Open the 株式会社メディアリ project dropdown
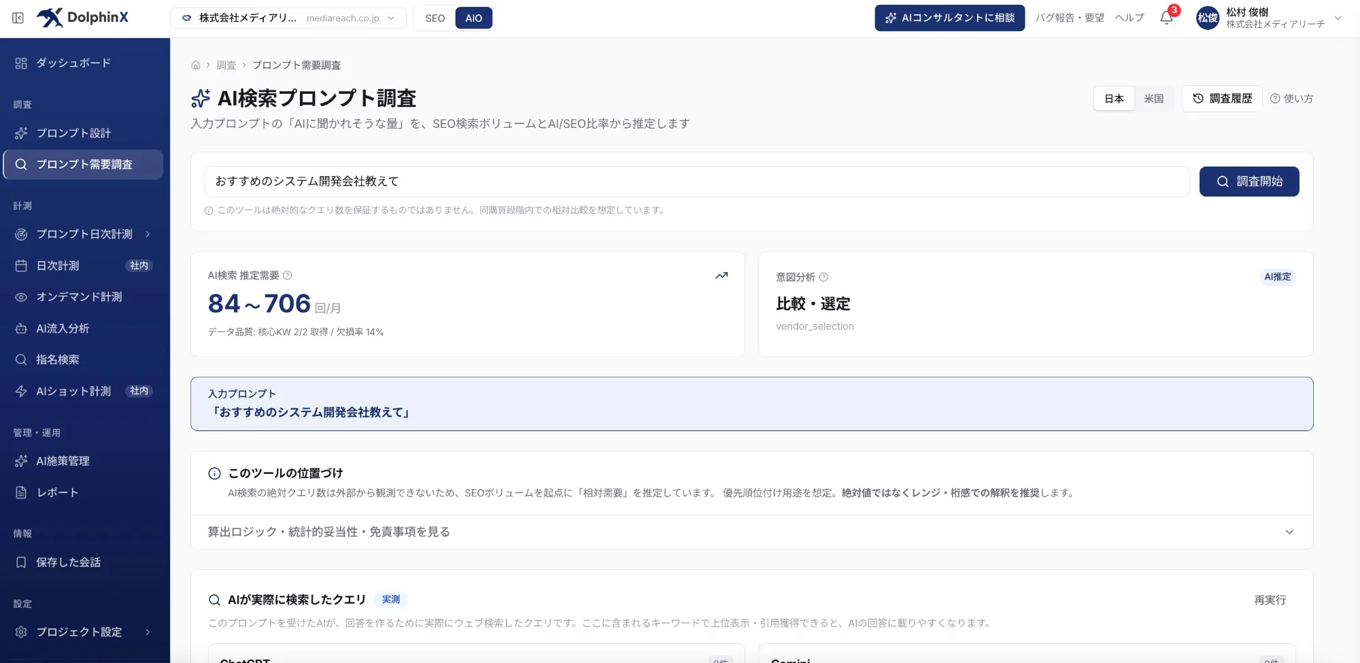The image size is (1360, 663). coord(288,18)
